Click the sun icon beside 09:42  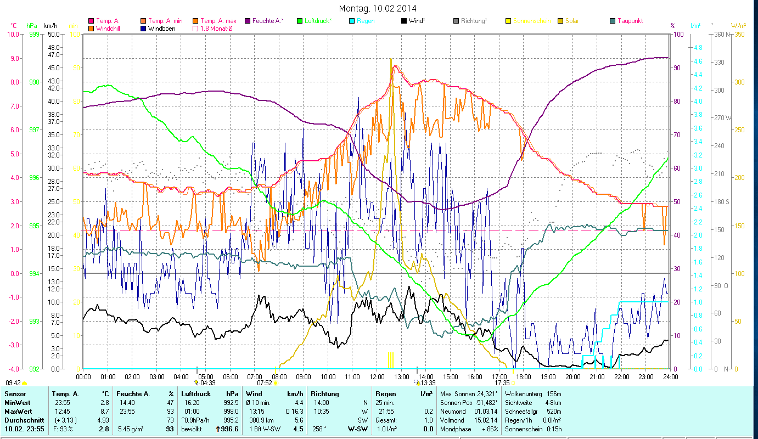click(x=25, y=383)
